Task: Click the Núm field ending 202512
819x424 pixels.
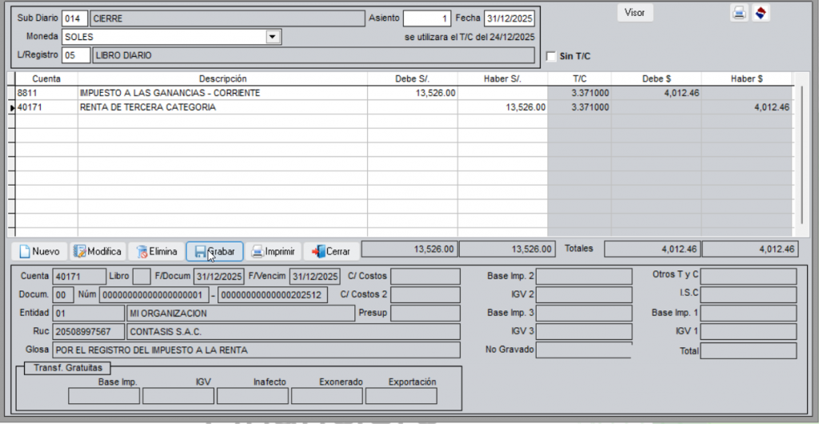Action: tap(273, 295)
